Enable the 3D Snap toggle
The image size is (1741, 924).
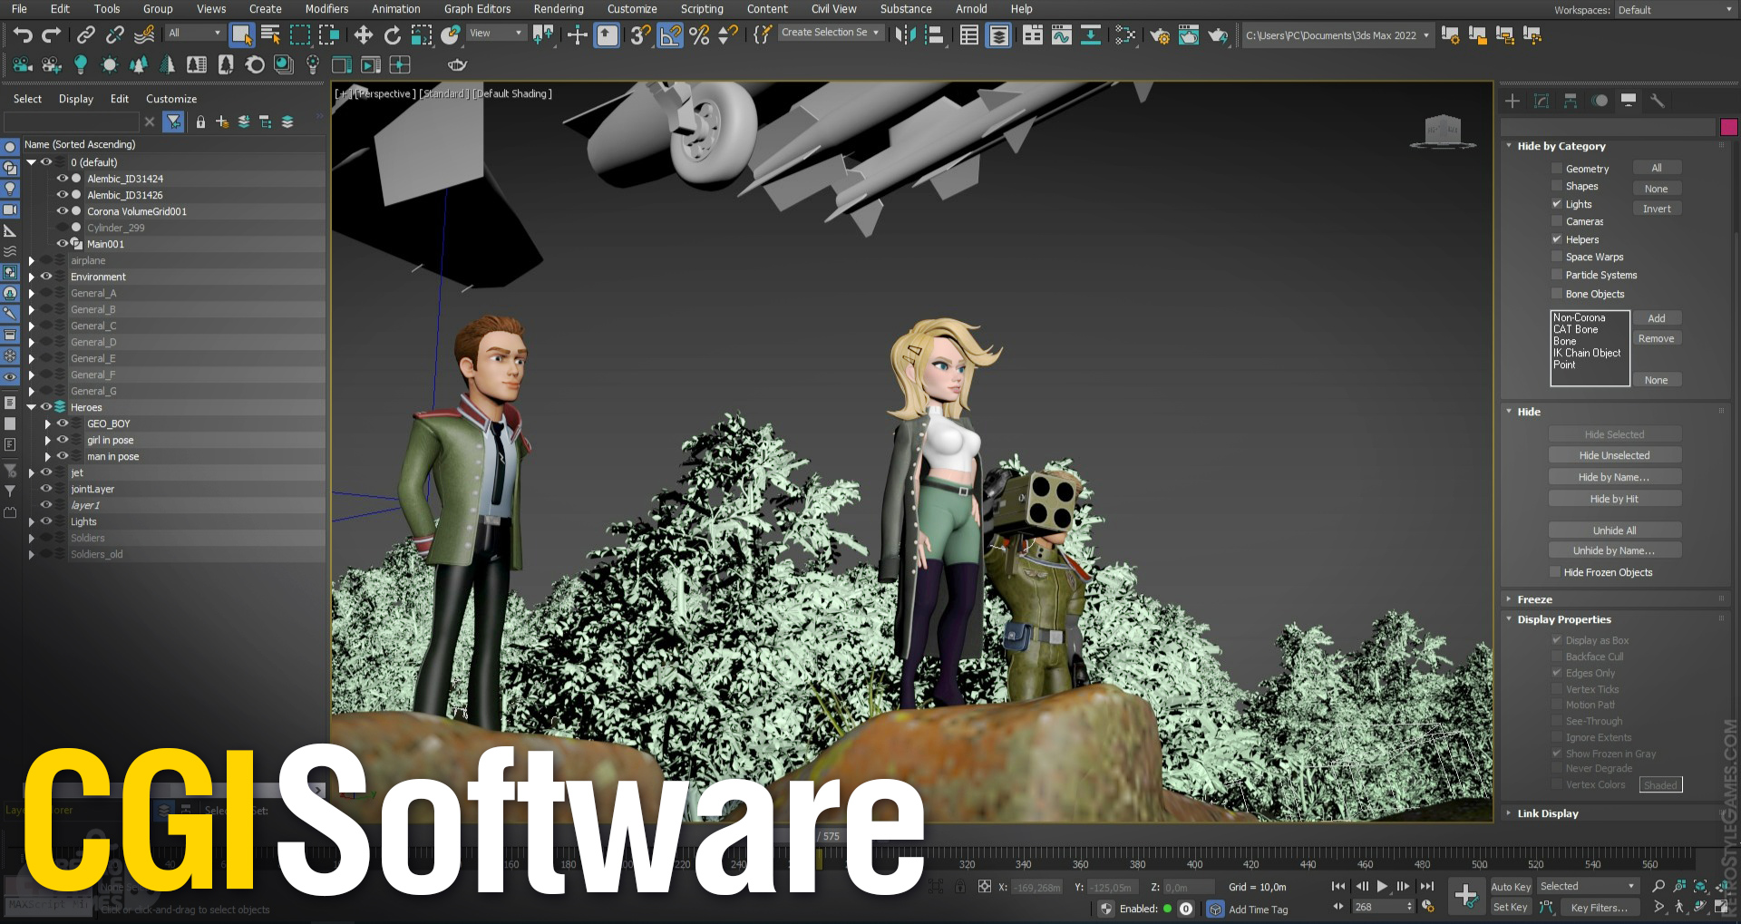pos(640,35)
